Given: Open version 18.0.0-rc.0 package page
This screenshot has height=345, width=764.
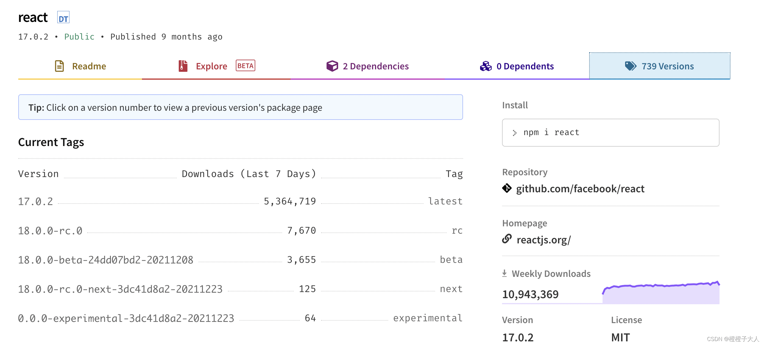Looking at the screenshot, I should coord(50,231).
